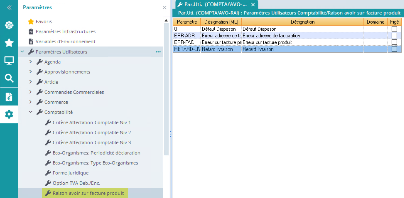
Task: Select Variables d'Environnement entry
Action: click(65, 42)
